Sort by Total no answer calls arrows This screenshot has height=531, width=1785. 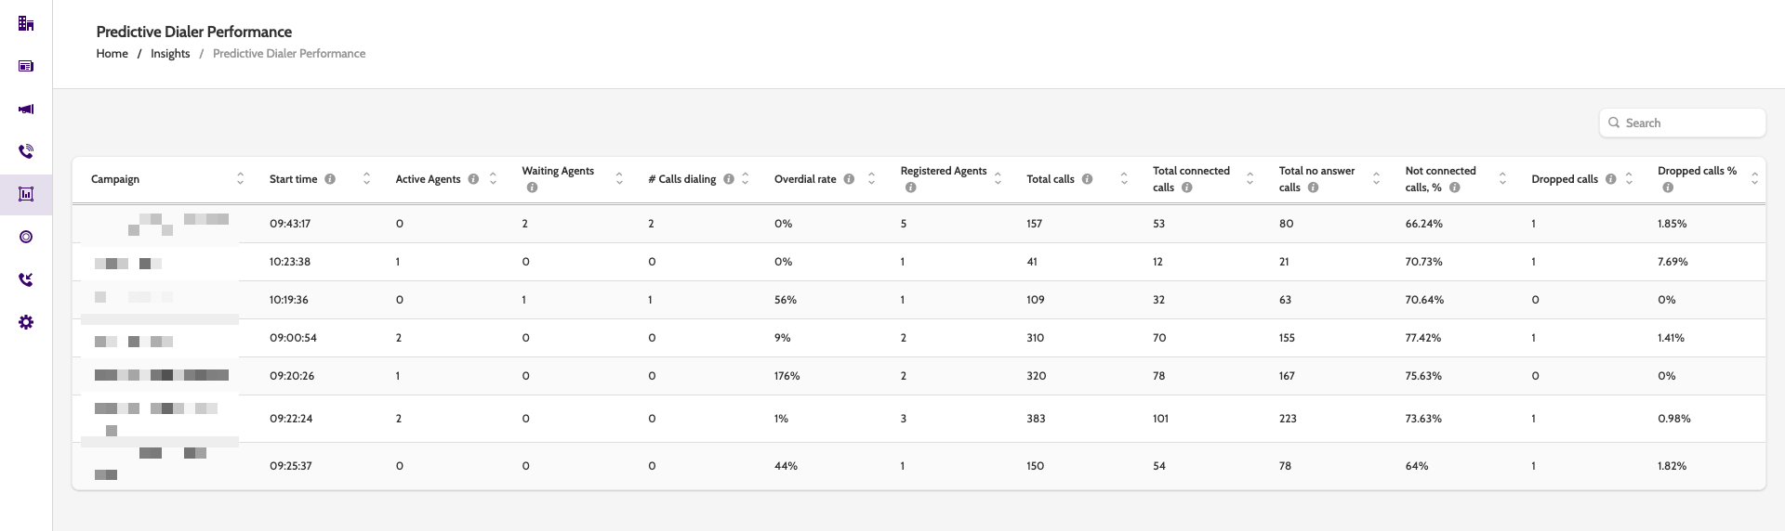(1376, 178)
